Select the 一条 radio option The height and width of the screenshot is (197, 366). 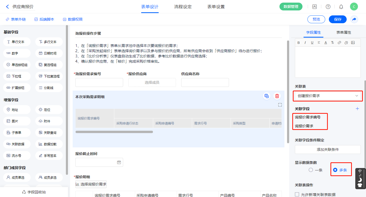coord(311,170)
